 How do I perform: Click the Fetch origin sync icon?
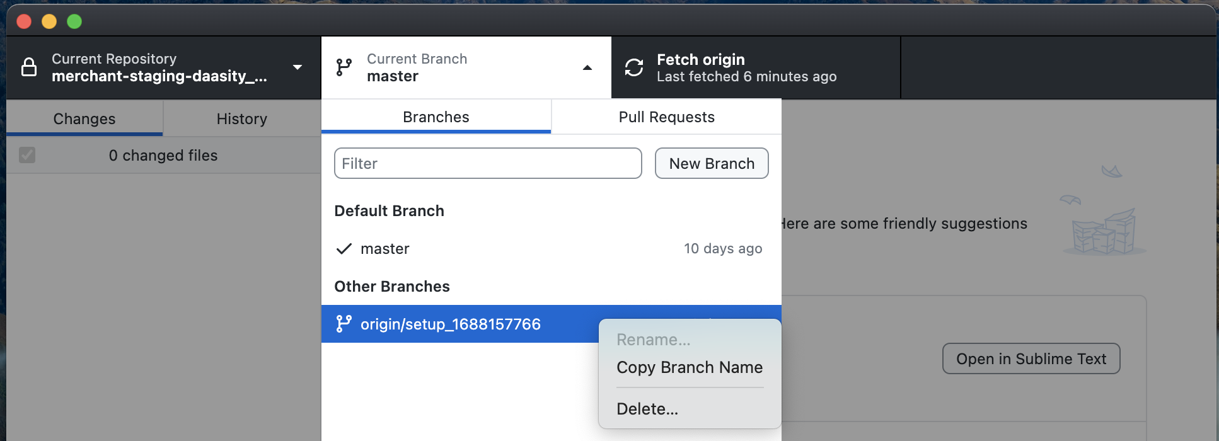click(634, 67)
